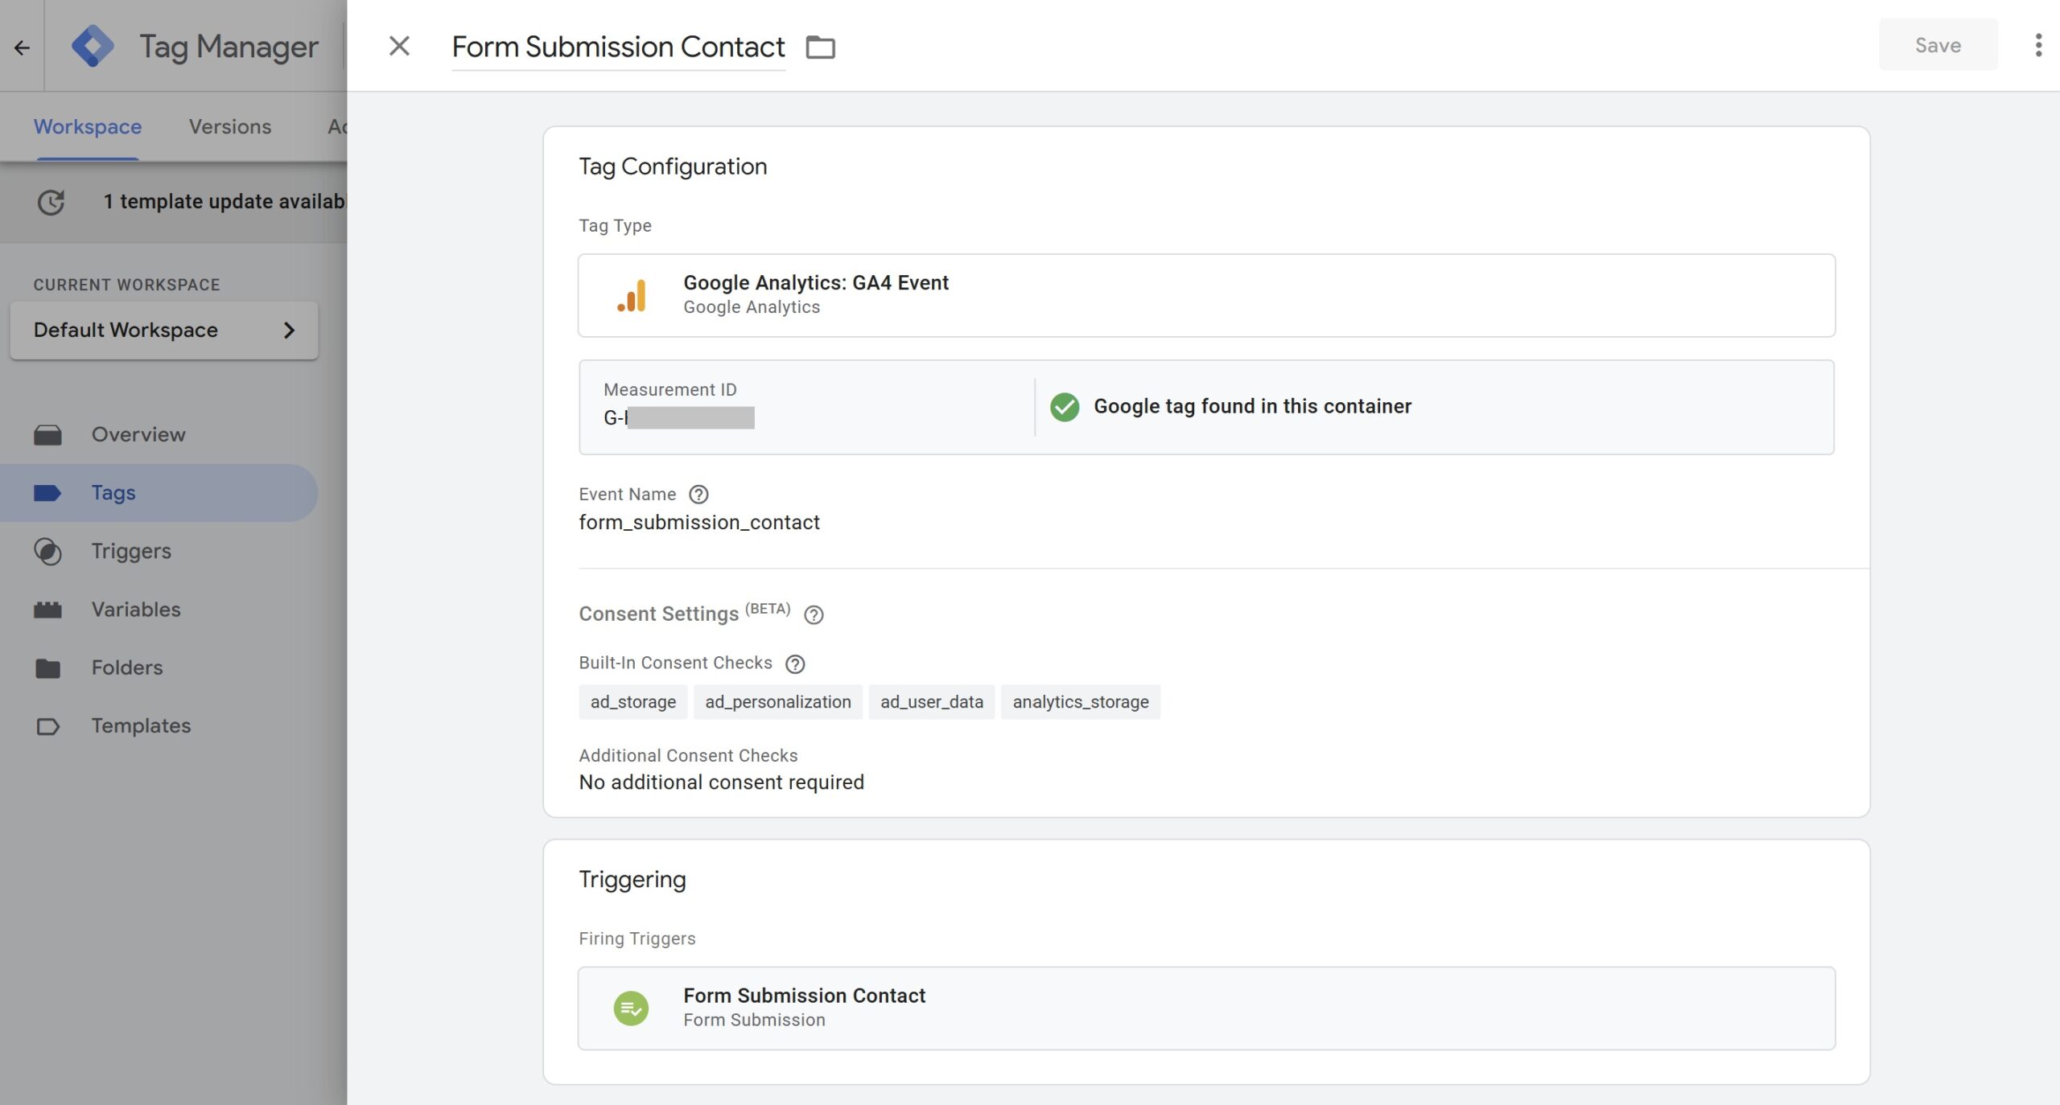Click the template update refresh icon
This screenshot has width=2060, height=1105.
50,203
